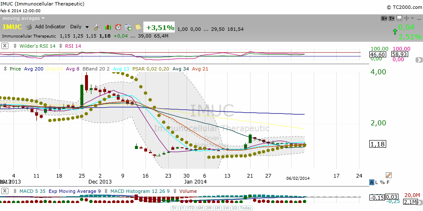Set an alert with the alarm clock
Viewport: 423px width, 211px height.
pos(118,27)
